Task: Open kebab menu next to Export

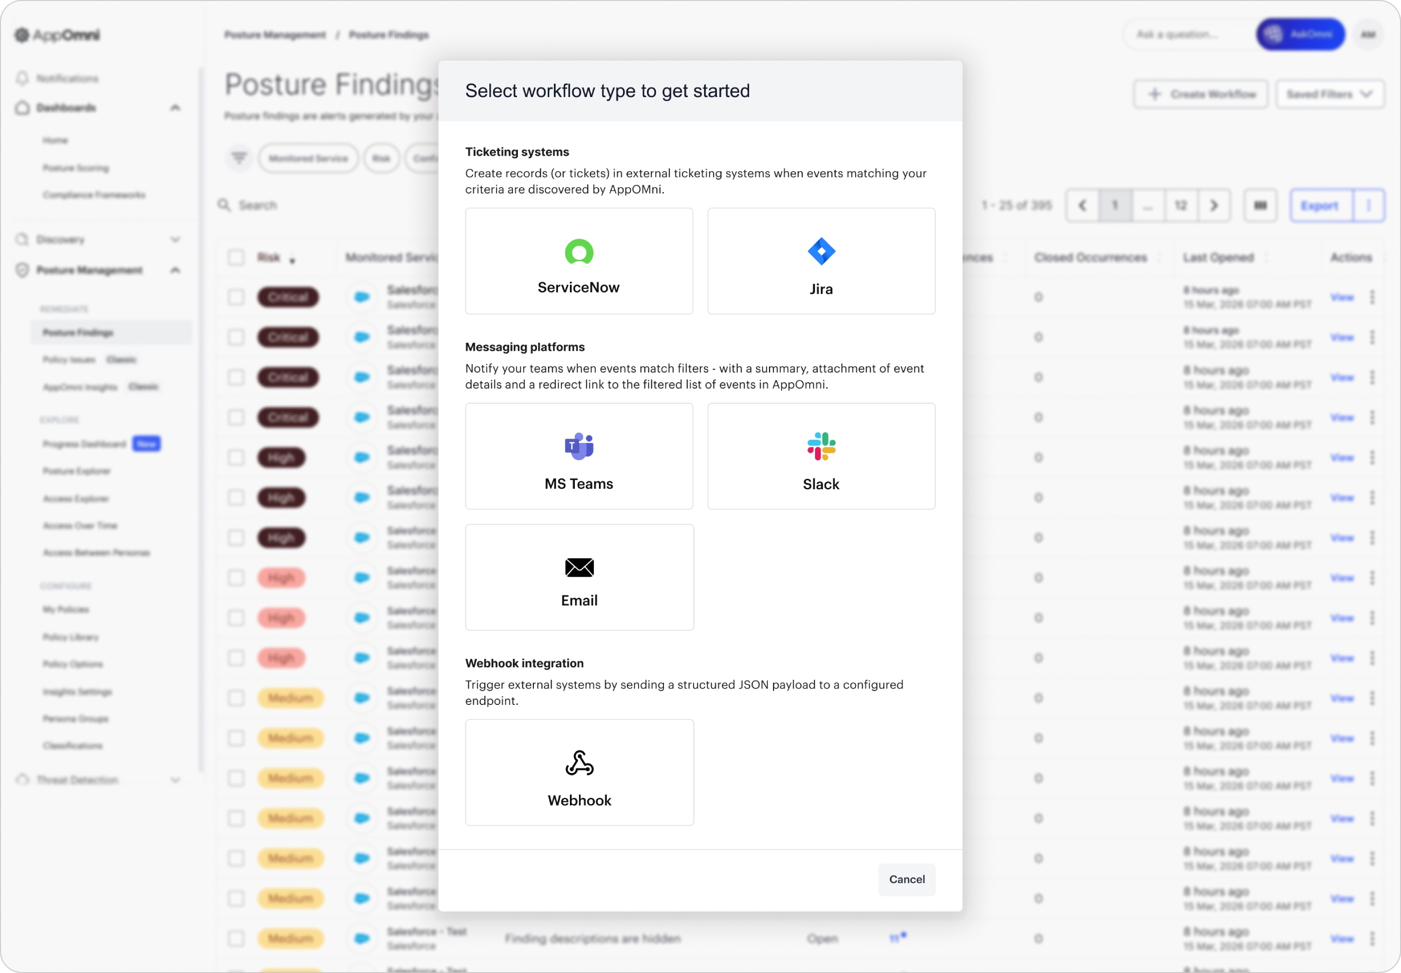Action: [x=1368, y=206]
